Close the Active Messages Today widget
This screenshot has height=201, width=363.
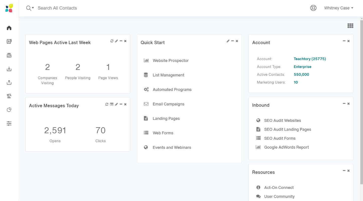[125, 104]
